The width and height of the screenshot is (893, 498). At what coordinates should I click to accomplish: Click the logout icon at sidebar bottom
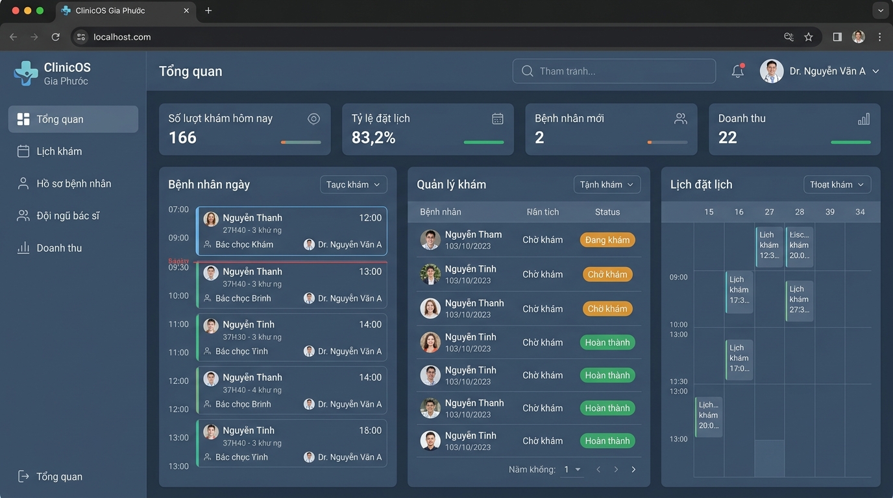click(23, 476)
